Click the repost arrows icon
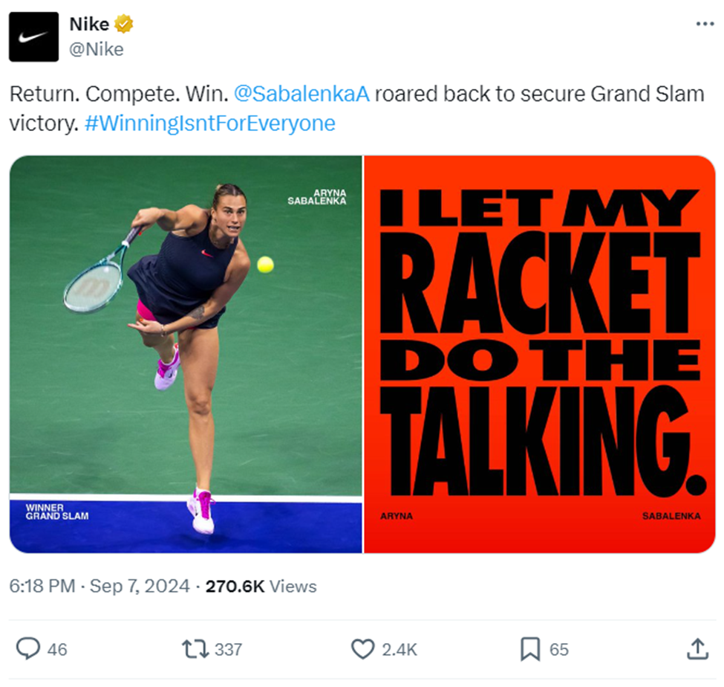Screen dimensions: 724x687 (195, 649)
